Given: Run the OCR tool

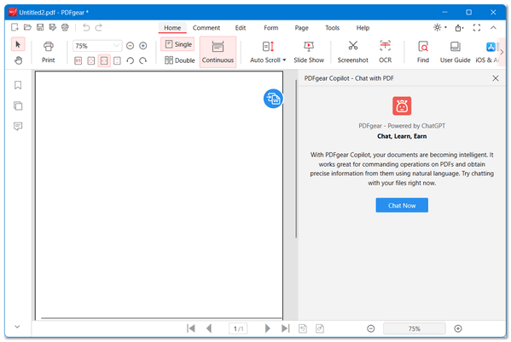Looking at the screenshot, I should [386, 52].
